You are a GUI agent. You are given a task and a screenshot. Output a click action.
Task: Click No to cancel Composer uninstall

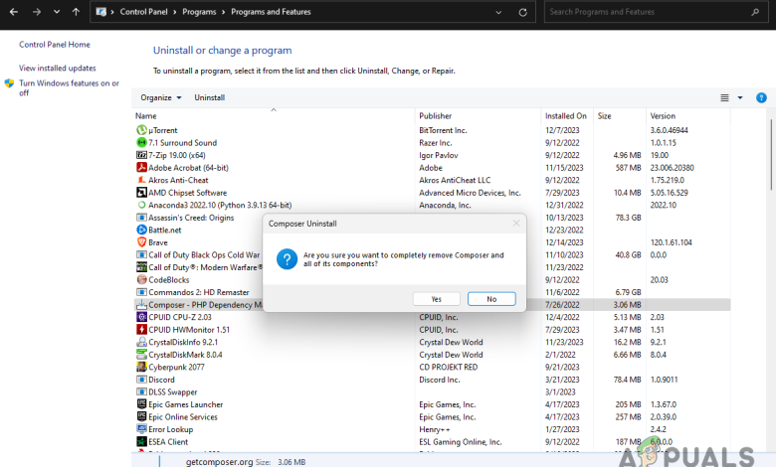pos(491,299)
